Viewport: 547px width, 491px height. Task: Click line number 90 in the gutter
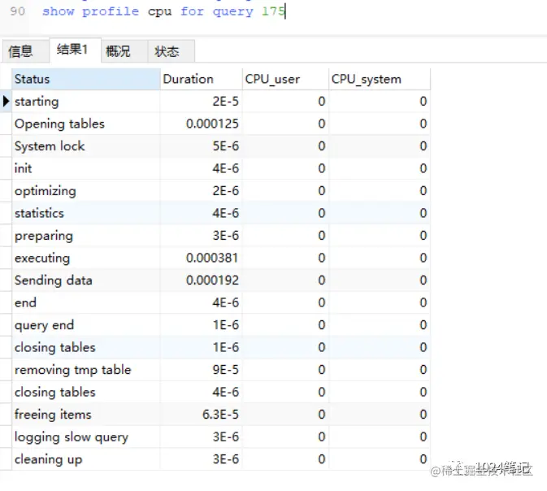[x=17, y=11]
